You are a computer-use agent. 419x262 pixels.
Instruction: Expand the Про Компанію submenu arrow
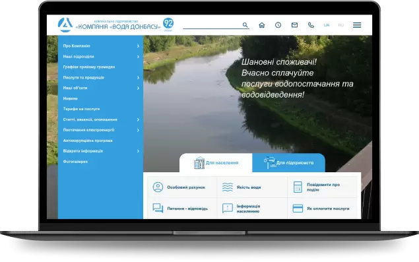138,46
